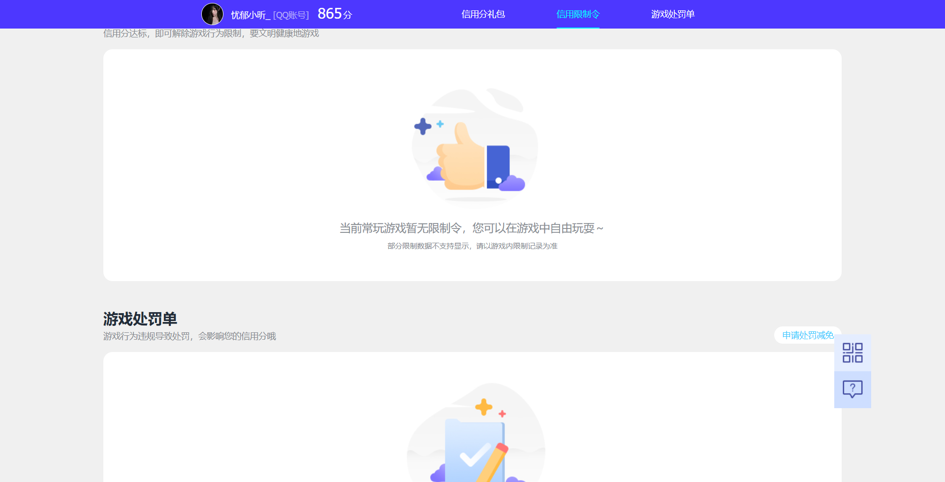Switch to the 游戏处罚单 tab
945x482 pixels.
[672, 14]
